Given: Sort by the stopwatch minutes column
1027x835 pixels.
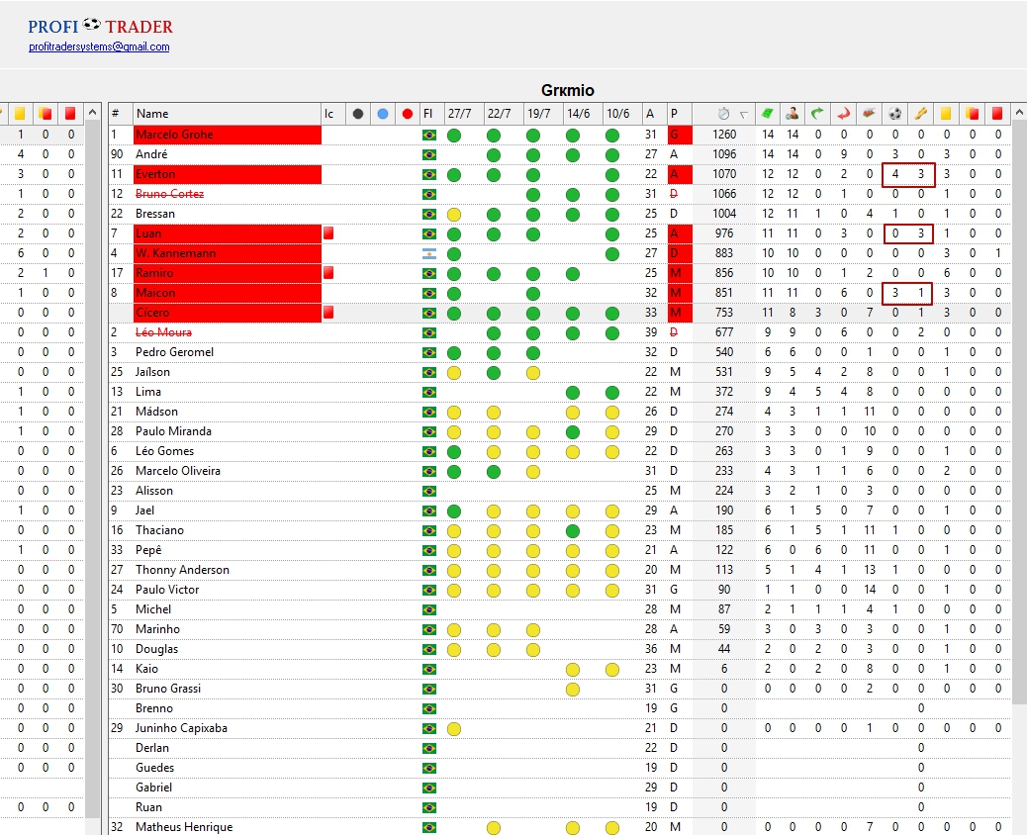Looking at the screenshot, I should pos(723,114).
